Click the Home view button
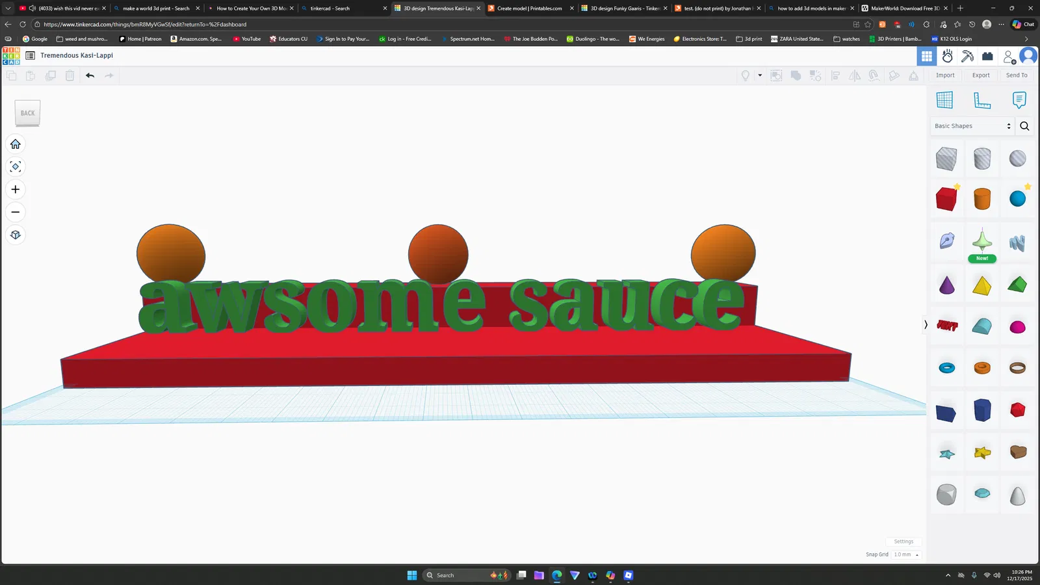This screenshot has width=1040, height=585. (16, 144)
